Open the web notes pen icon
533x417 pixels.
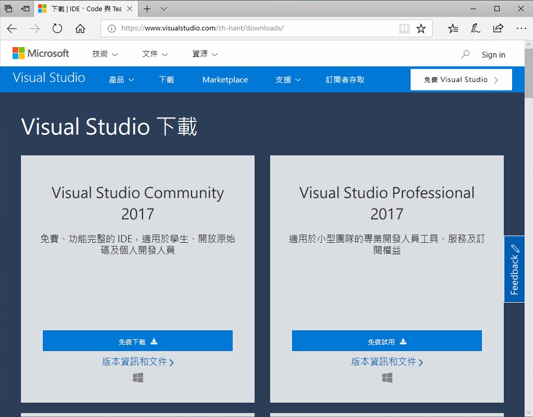coord(475,28)
